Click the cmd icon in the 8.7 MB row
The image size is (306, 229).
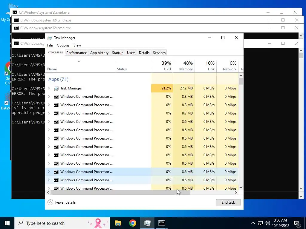coord(56,113)
